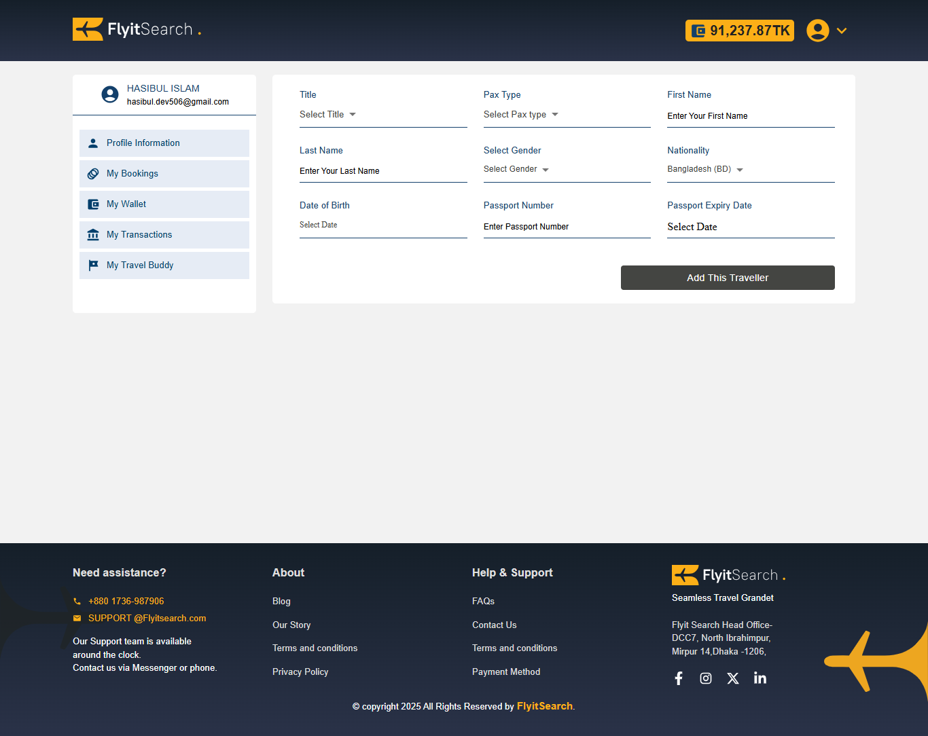The image size is (928, 736).
Task: Open the chevron next to the account avatar
Action: (x=842, y=31)
